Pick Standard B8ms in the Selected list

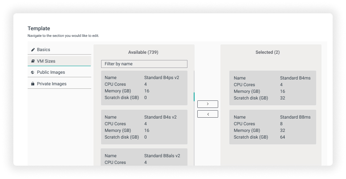(273, 127)
